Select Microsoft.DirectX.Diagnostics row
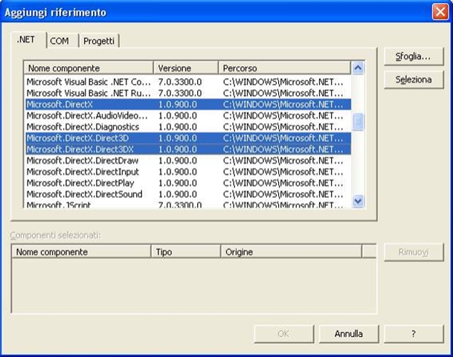This screenshot has height=357, width=453. point(188,126)
